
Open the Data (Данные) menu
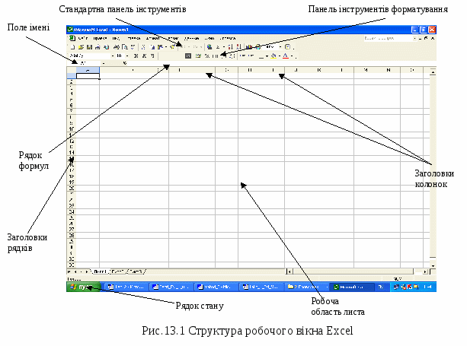tap(191, 38)
